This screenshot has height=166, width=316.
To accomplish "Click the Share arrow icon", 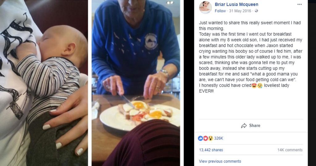I will tap(244, 126).
